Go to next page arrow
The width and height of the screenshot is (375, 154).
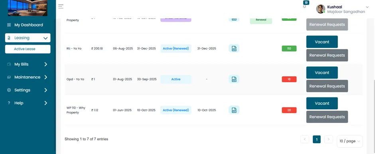pos(329,139)
